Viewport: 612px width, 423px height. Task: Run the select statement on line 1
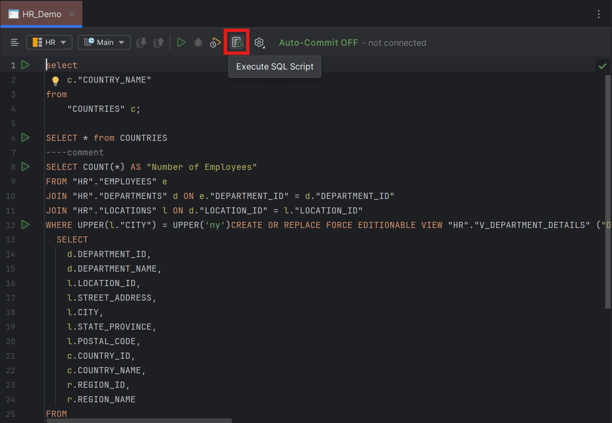click(x=25, y=64)
